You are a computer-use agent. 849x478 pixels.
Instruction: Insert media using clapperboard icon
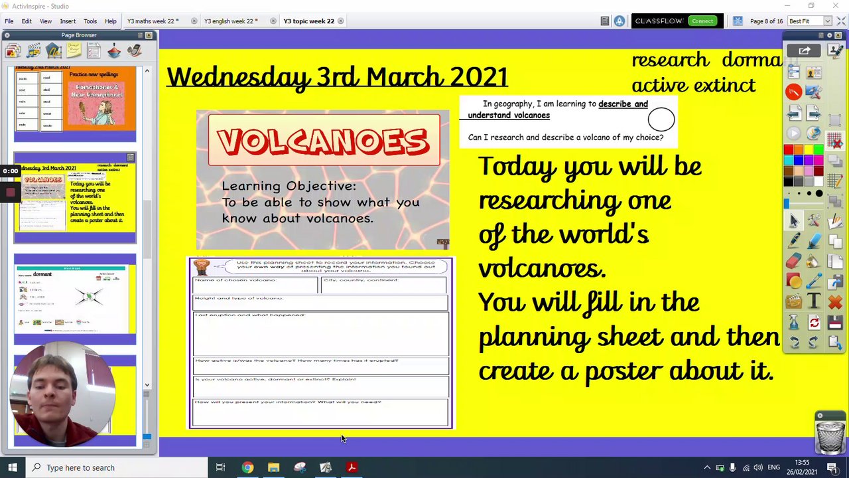click(x=793, y=302)
